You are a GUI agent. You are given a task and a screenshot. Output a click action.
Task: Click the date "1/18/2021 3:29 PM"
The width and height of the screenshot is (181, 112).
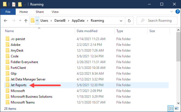(90, 97)
